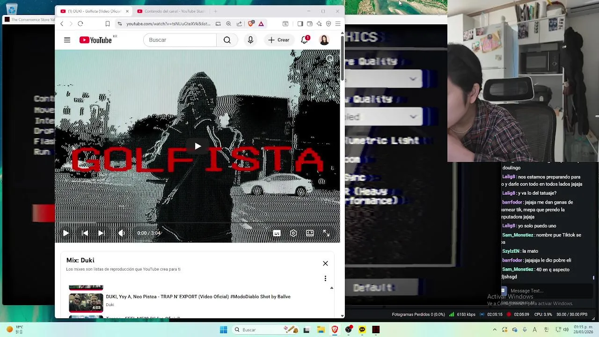Play the Golfista video with center play button
Screen dimensions: 599x337
(x=197, y=147)
